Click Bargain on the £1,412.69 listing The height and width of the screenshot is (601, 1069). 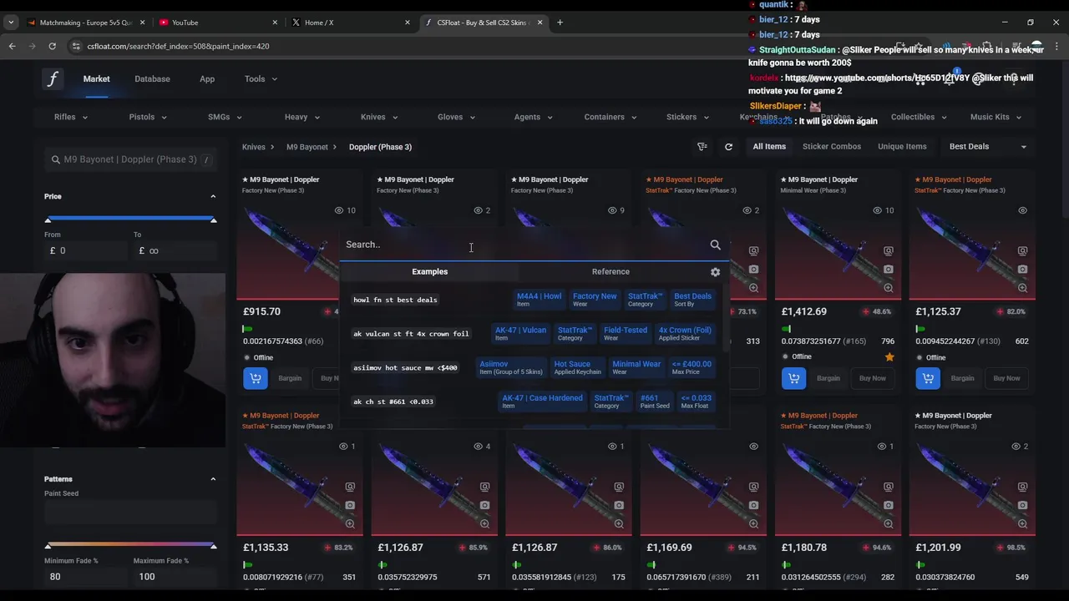point(828,378)
